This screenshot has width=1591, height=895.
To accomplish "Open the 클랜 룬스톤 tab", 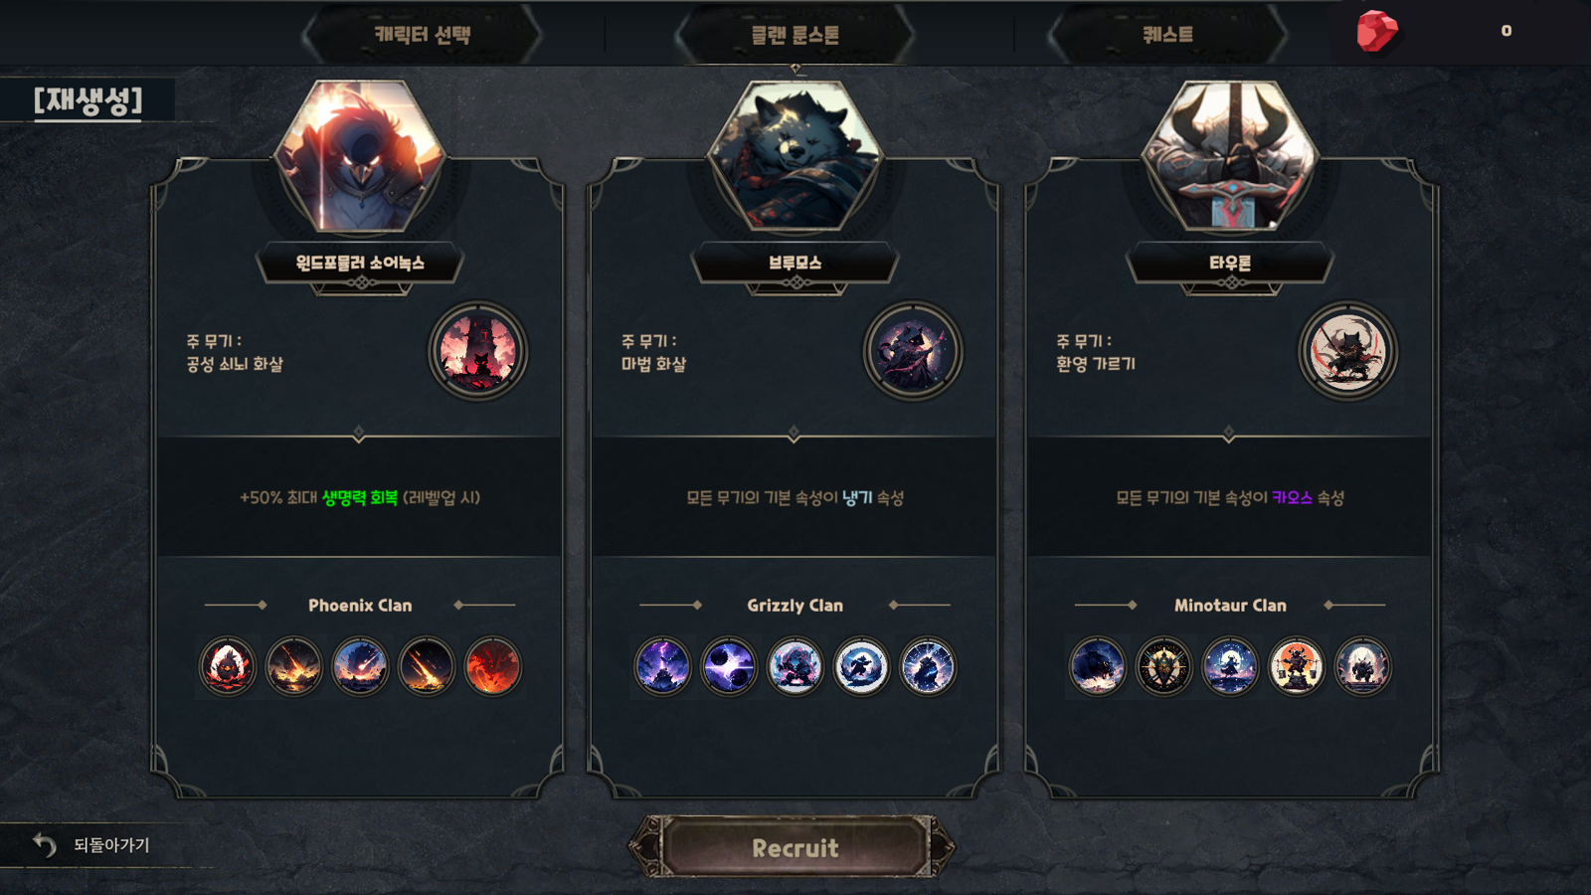I will pos(795,35).
